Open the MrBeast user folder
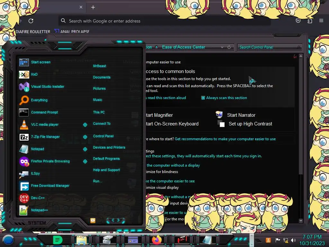Viewport: 329px width, 247px height. (x=100, y=66)
